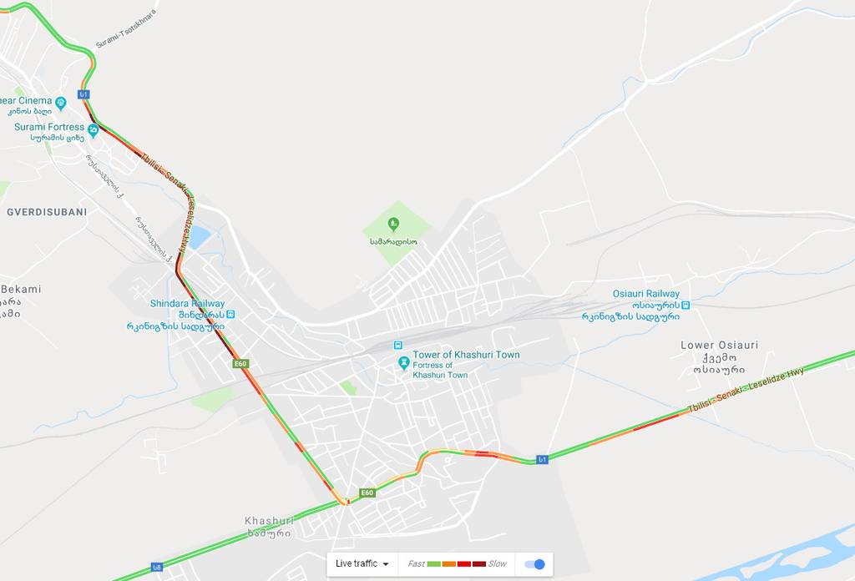Click the green Fast color in legend
Image resolution: width=855 pixels, height=581 pixels.
pyautogui.click(x=433, y=564)
